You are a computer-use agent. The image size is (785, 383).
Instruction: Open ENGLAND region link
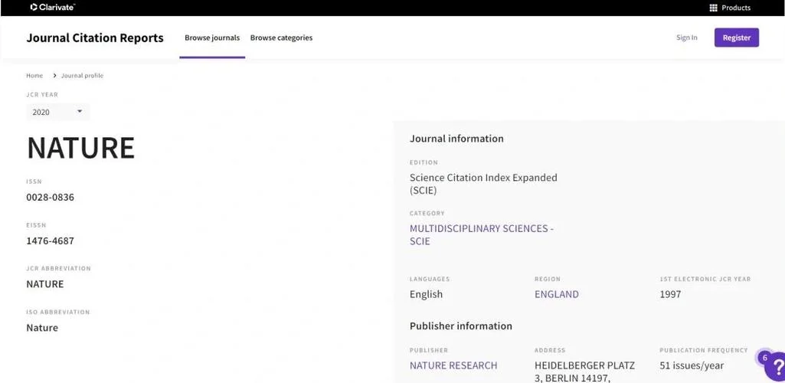coord(556,294)
